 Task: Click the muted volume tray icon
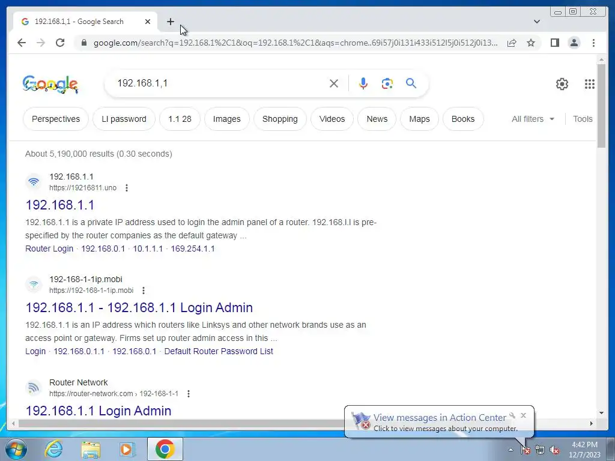click(554, 450)
